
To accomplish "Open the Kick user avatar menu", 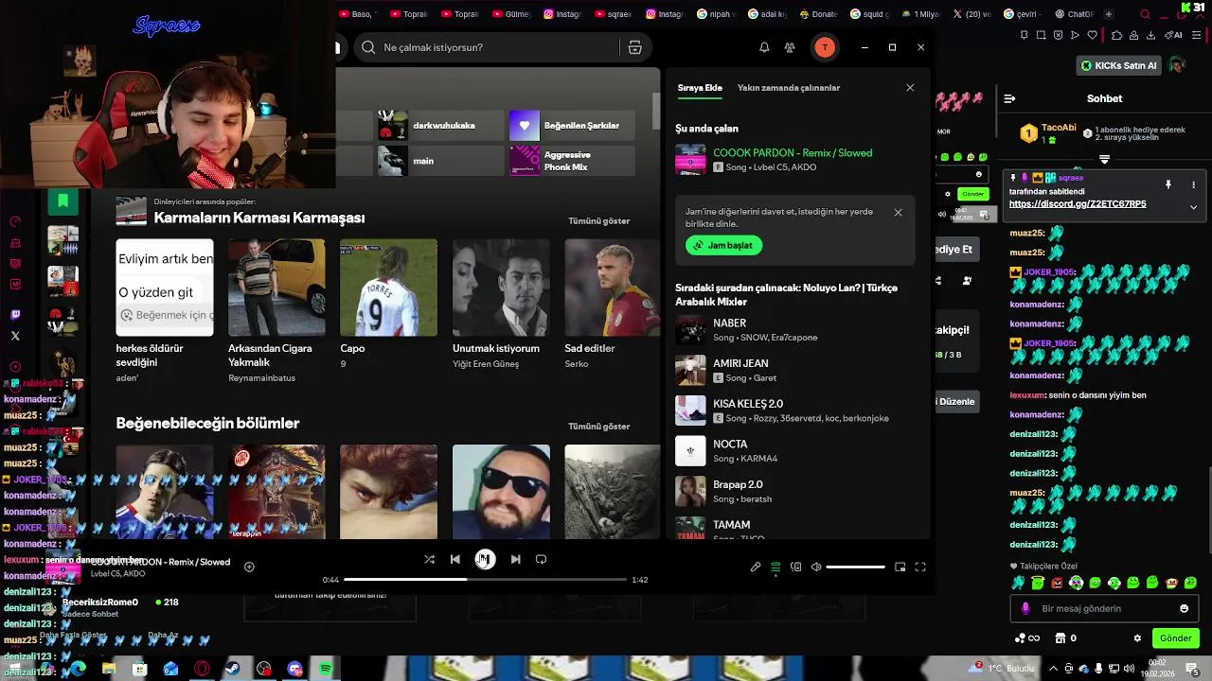I will (1176, 65).
